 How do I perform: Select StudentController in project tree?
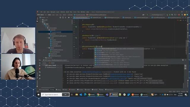56,32
